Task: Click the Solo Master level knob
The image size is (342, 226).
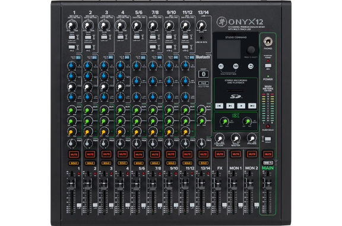Action: coord(236,139)
